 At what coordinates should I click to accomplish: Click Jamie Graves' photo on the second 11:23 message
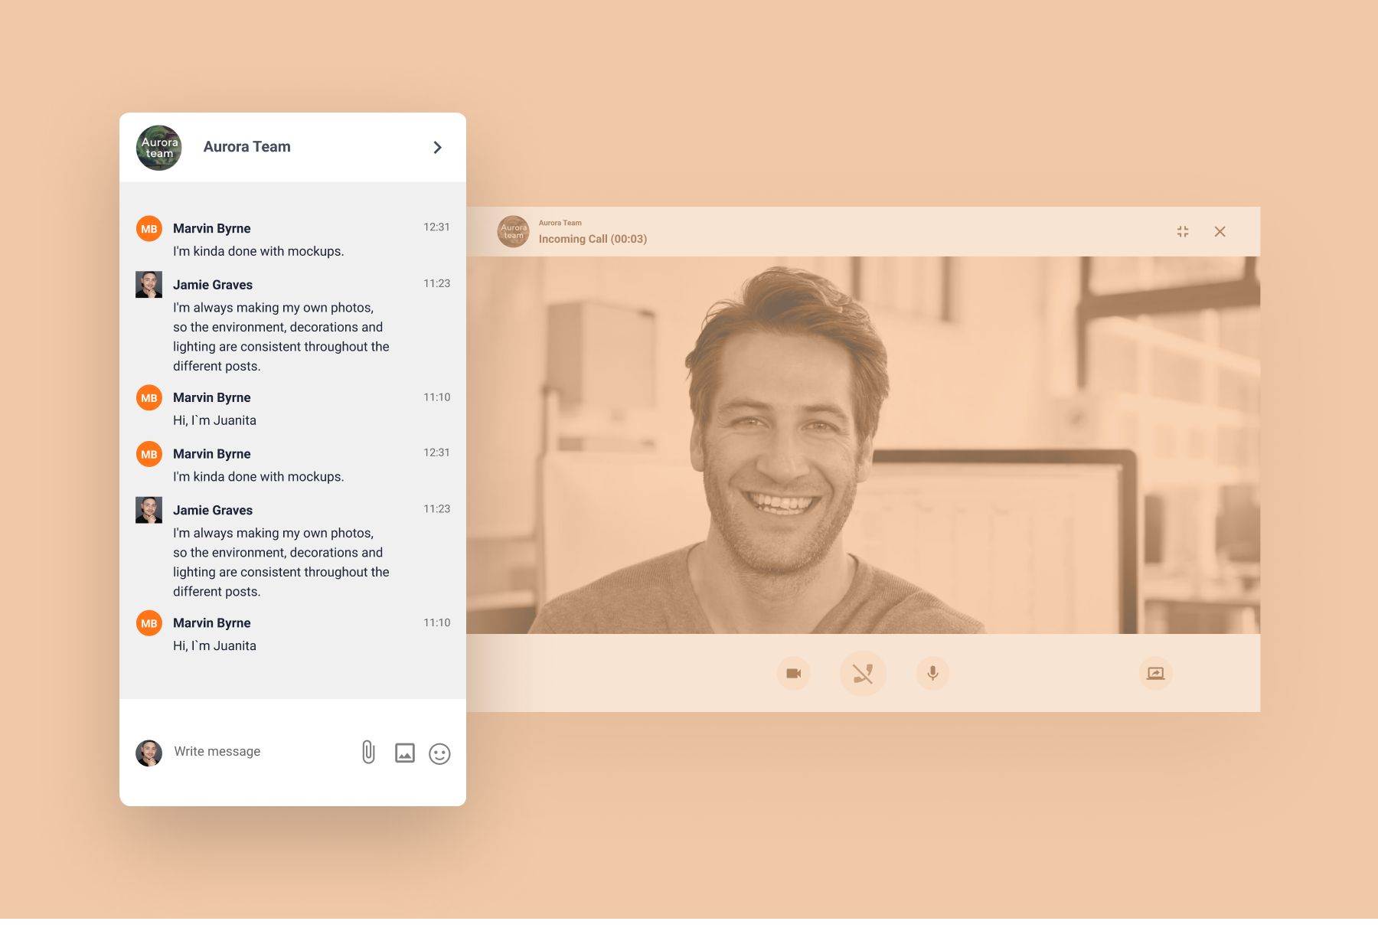149,510
